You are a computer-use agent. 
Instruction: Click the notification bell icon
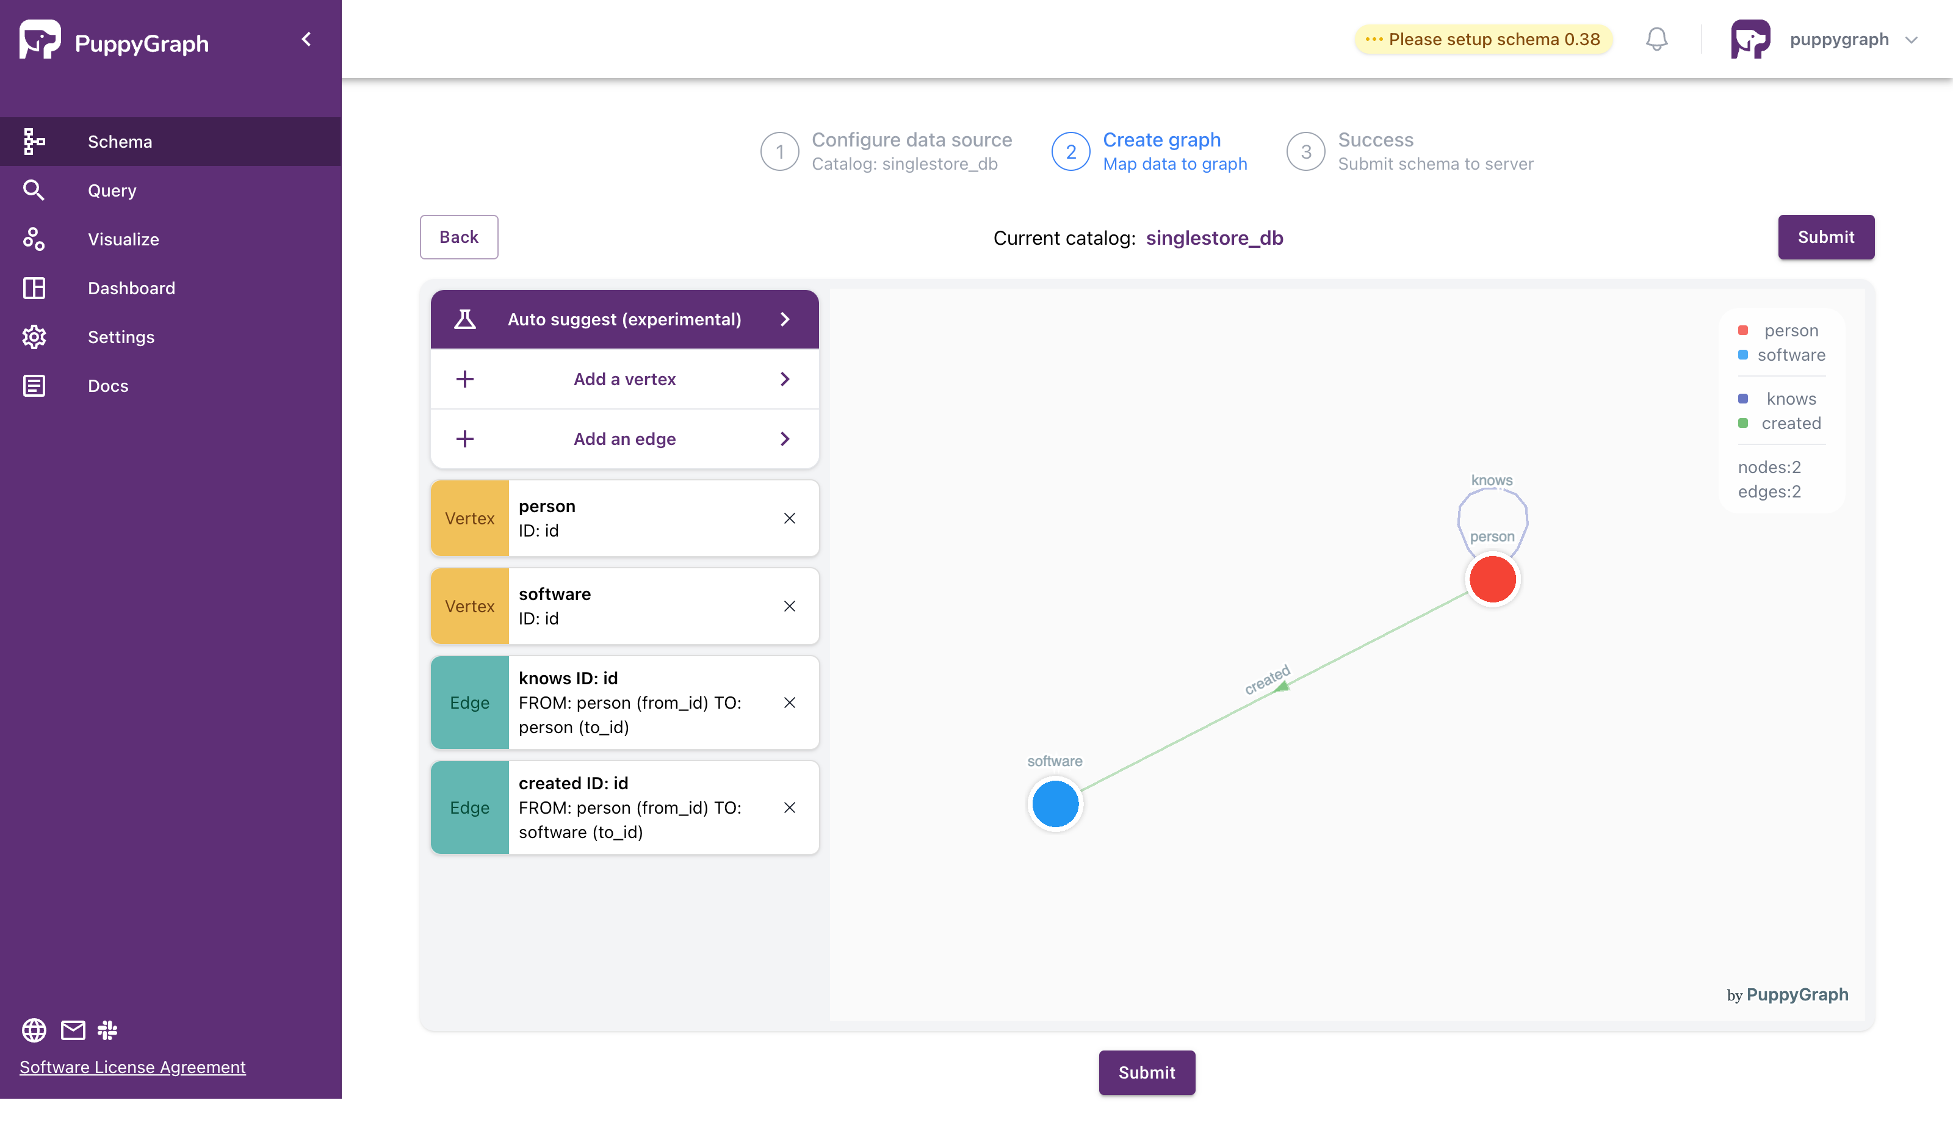[1656, 38]
